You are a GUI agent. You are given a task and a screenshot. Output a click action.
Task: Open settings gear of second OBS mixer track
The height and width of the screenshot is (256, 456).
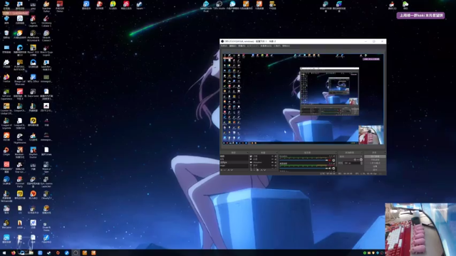coord(333,169)
